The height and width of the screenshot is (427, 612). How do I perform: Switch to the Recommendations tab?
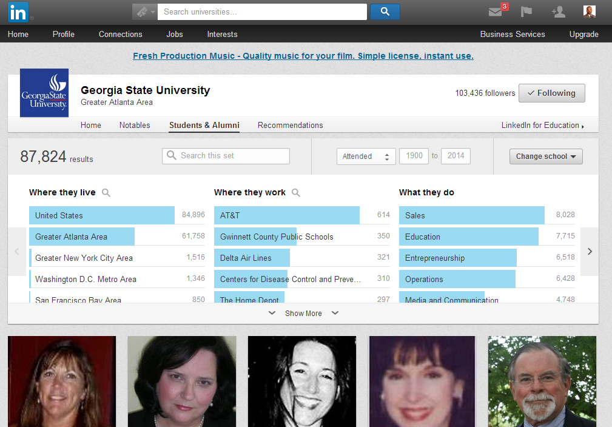tap(291, 126)
